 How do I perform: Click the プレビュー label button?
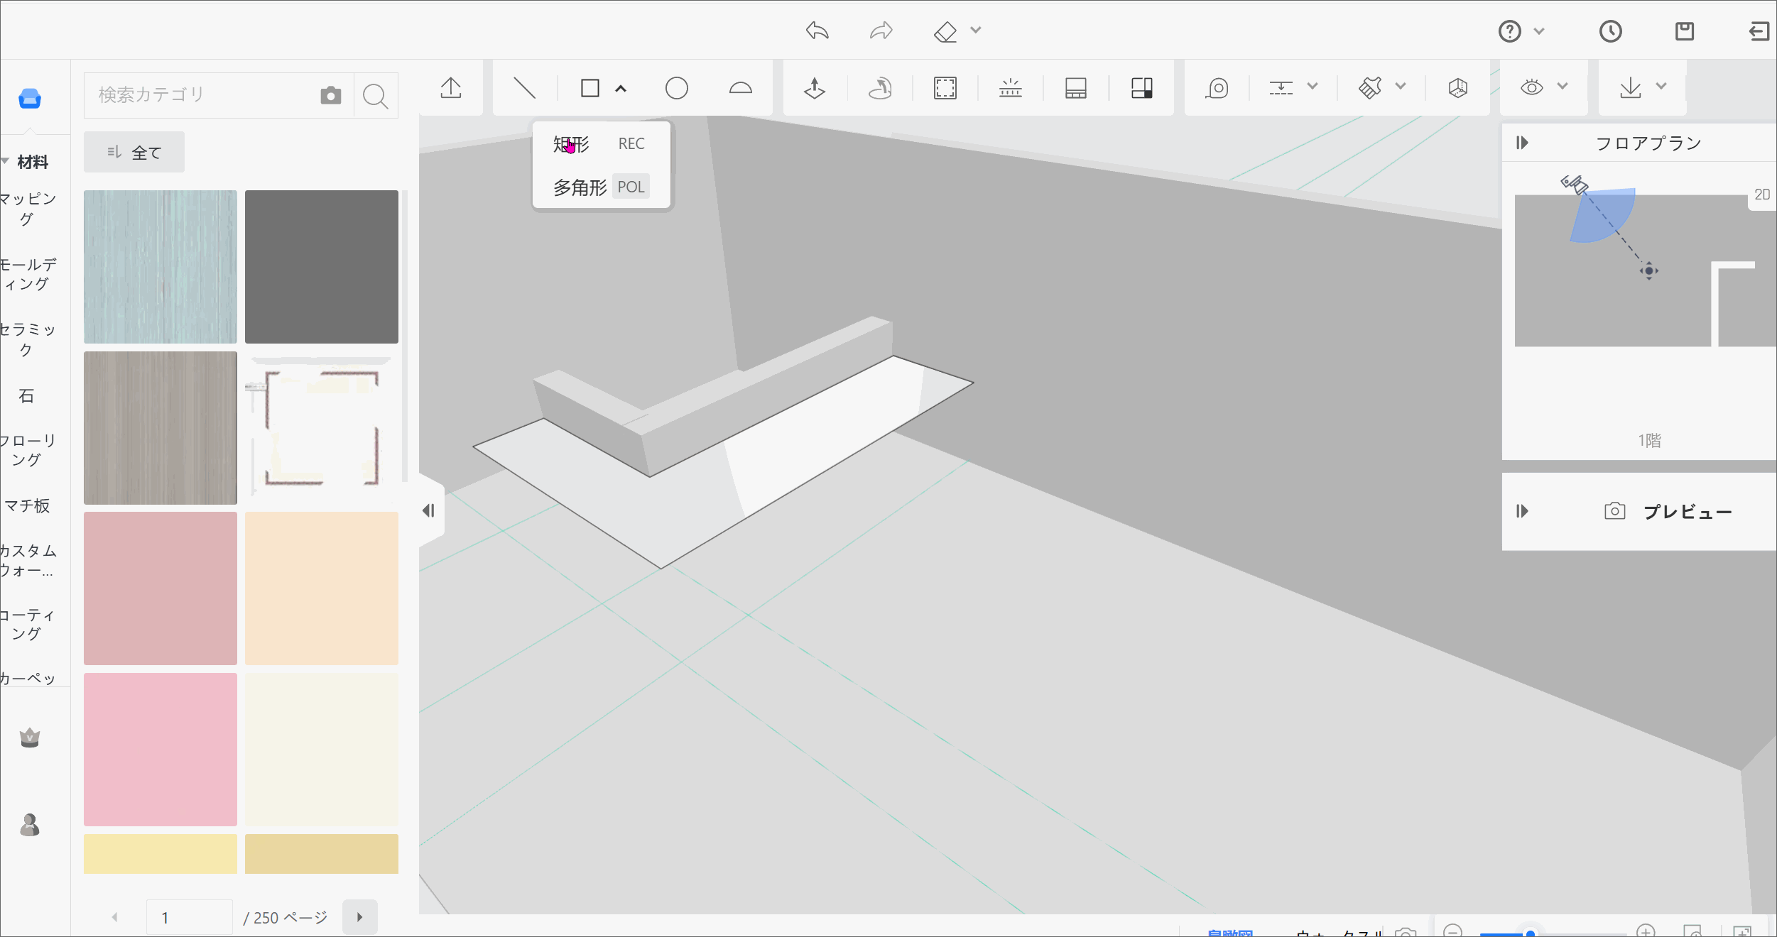(1688, 512)
